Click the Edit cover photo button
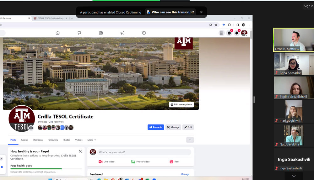 (181, 104)
